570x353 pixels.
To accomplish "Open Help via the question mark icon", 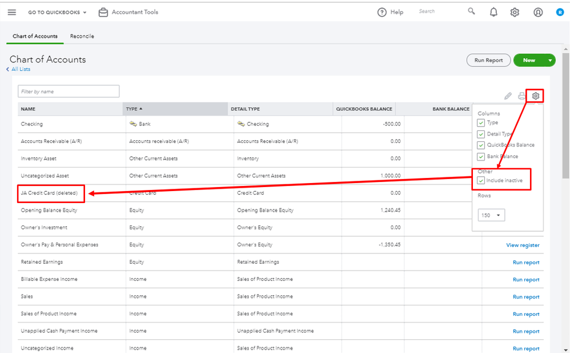I will (382, 12).
